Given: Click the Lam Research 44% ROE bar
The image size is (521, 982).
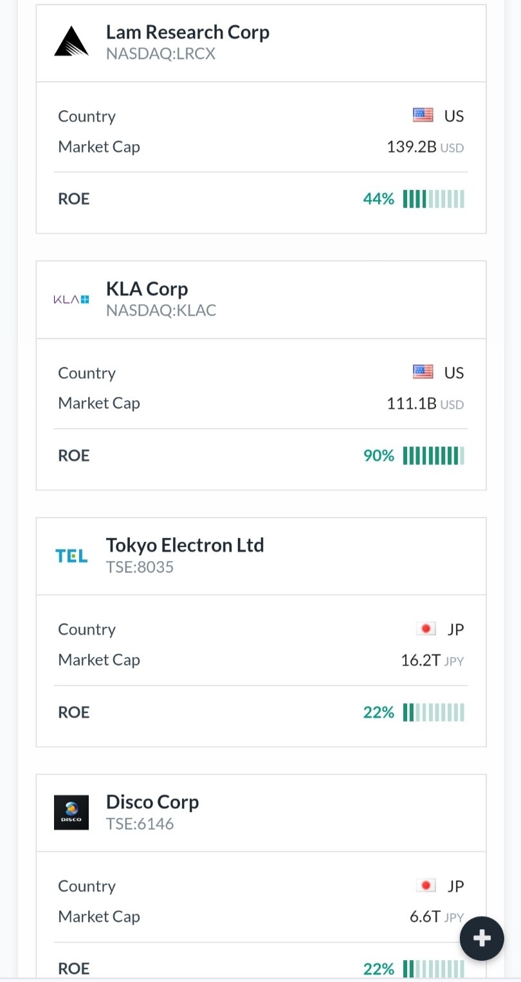Looking at the screenshot, I should [434, 199].
